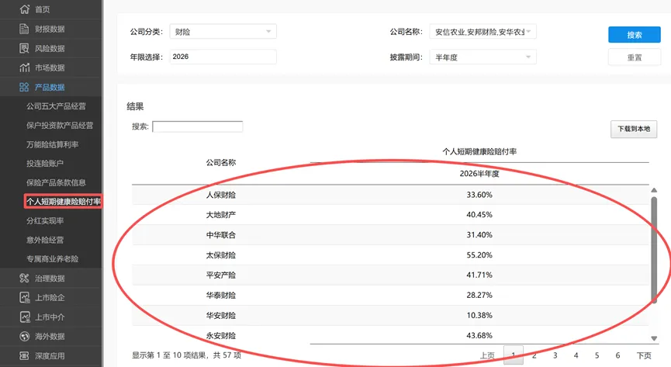This screenshot has width=671, height=367.
Task: Click the 上市中介 icon
Action: coord(24,317)
